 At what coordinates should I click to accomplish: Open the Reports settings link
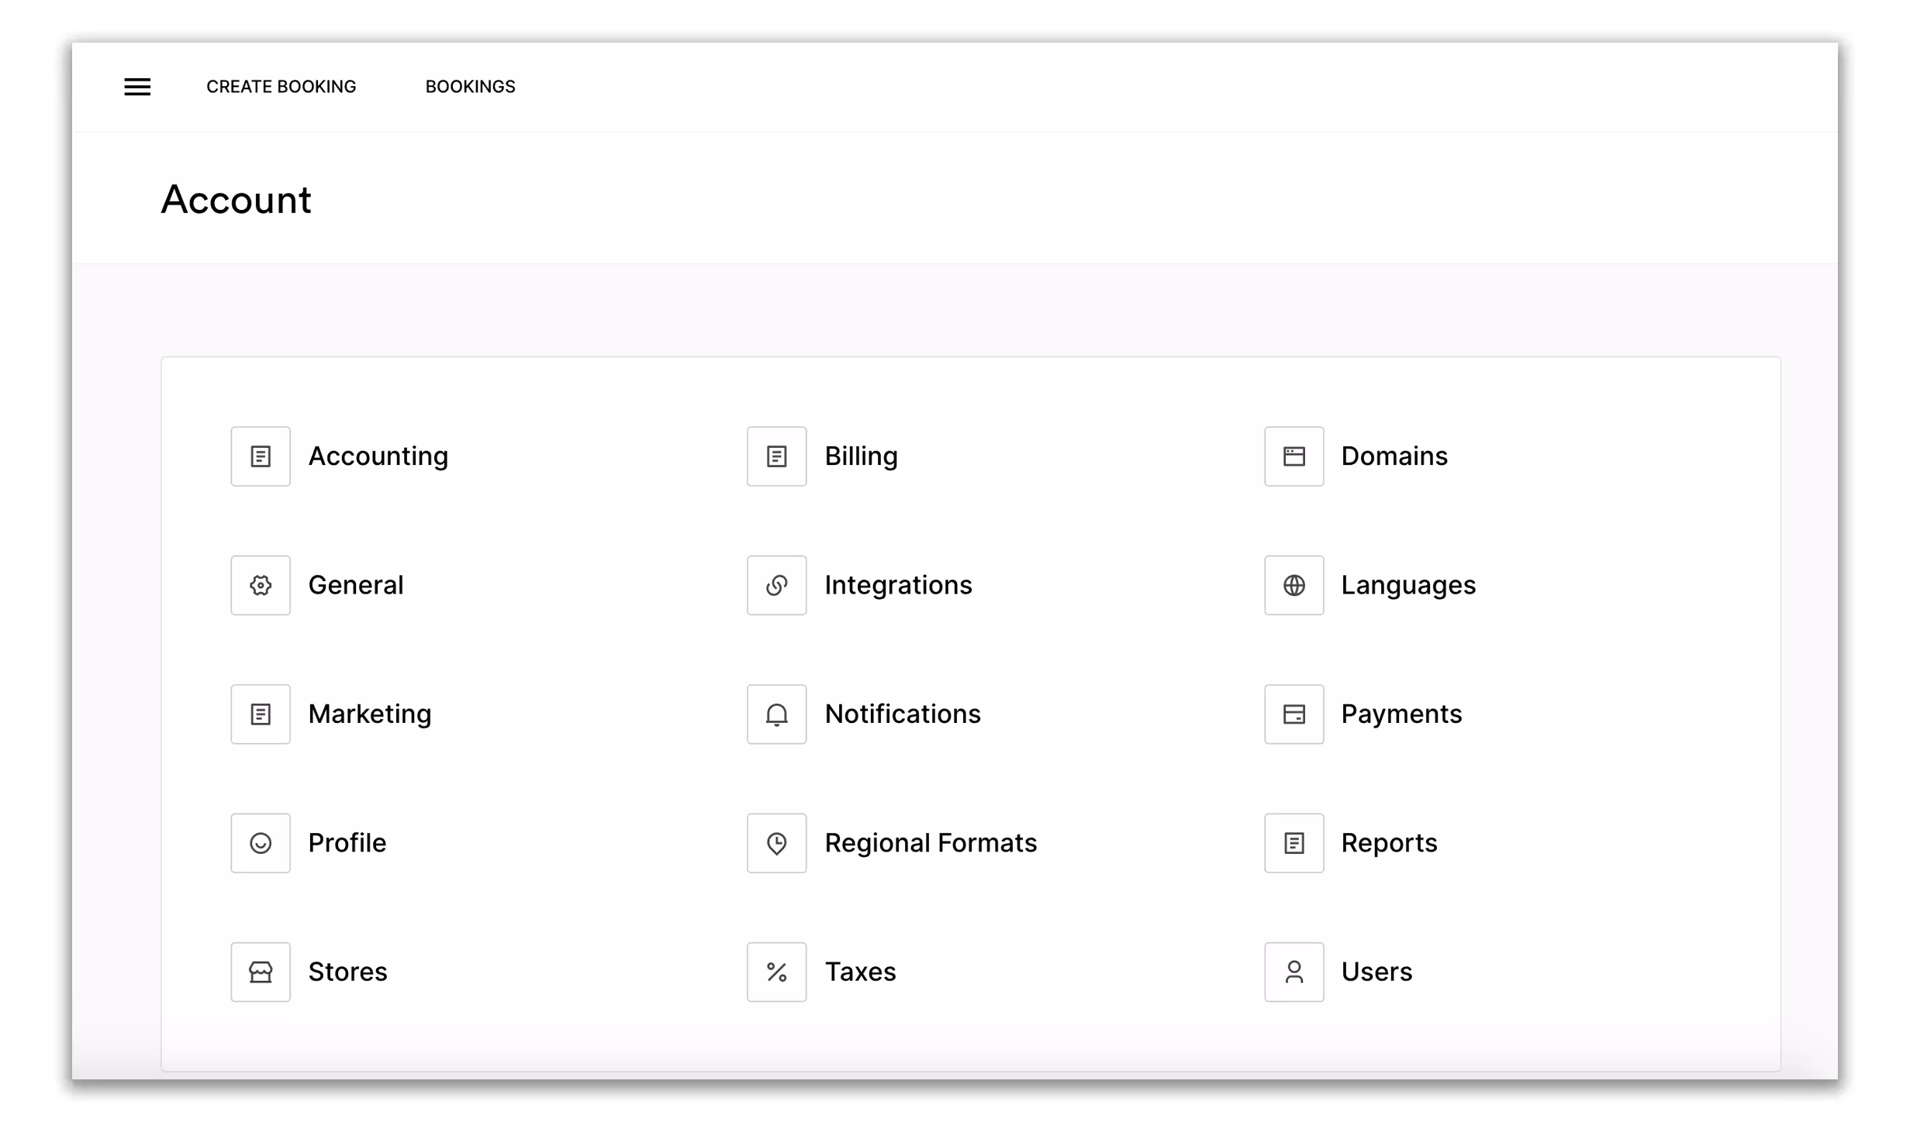1389,843
